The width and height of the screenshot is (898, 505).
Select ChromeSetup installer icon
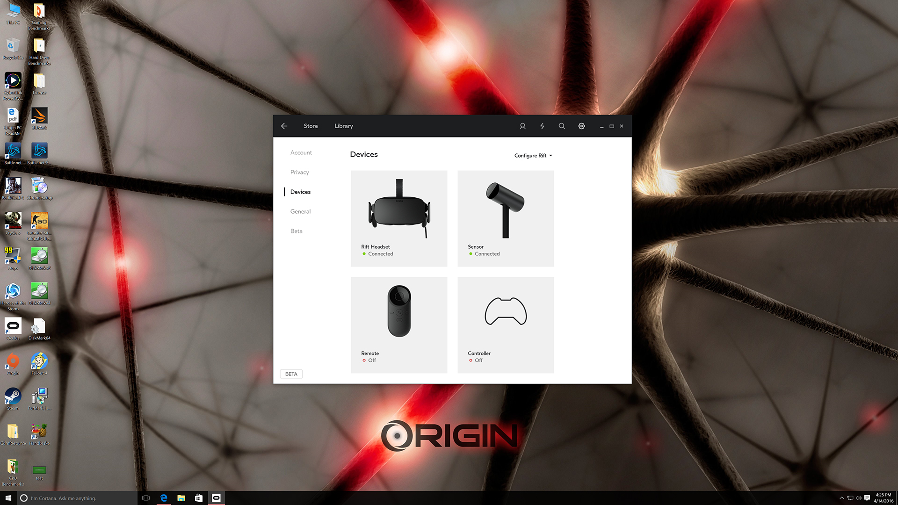[x=39, y=189]
